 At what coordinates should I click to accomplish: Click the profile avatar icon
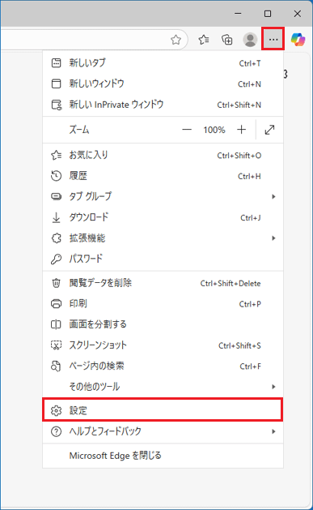point(250,40)
